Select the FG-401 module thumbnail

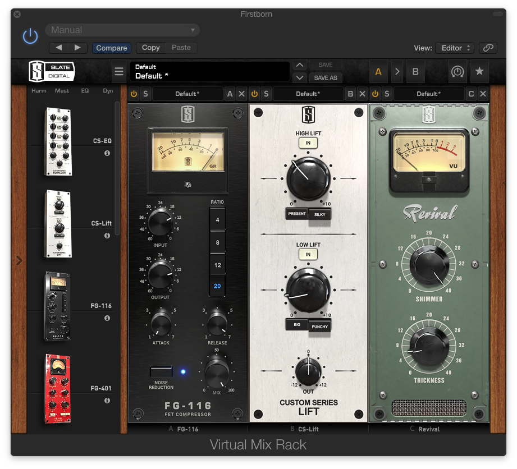point(58,389)
